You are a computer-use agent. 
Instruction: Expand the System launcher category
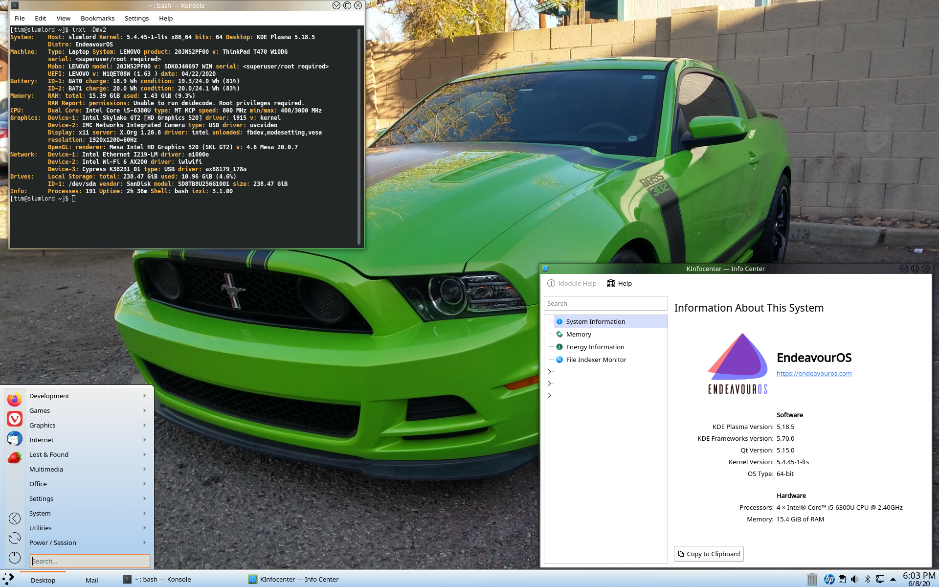pos(88,513)
